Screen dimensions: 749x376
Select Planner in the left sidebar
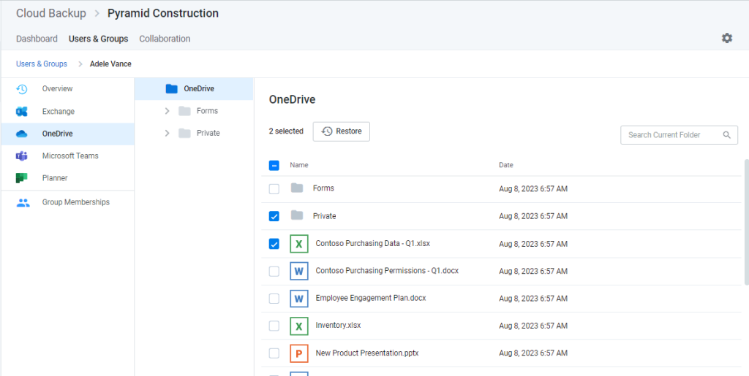(67, 178)
